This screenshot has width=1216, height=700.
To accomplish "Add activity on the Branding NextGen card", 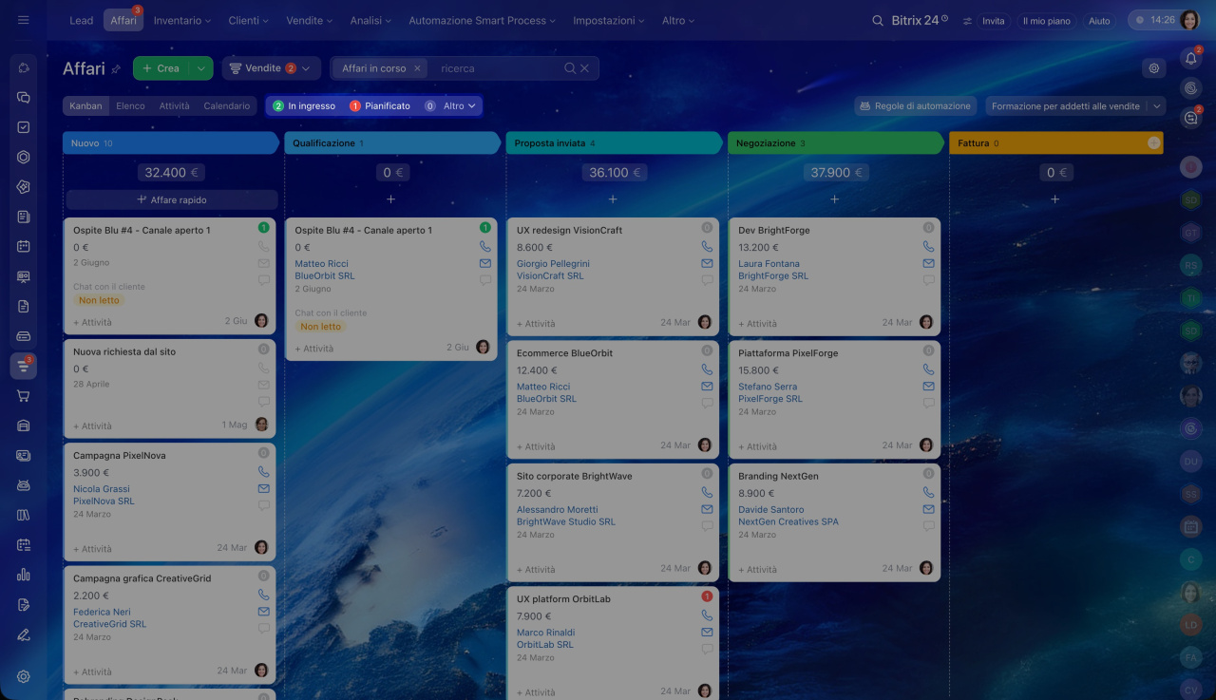I will (x=757, y=570).
